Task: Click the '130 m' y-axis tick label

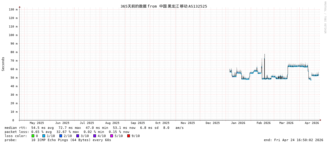Action: [x=13, y=10]
